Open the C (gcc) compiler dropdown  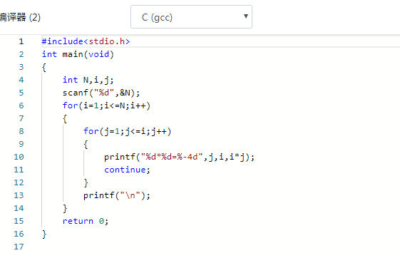point(191,17)
